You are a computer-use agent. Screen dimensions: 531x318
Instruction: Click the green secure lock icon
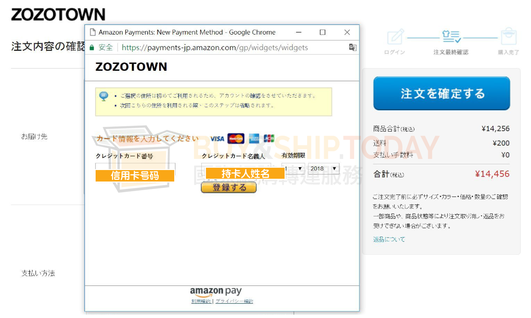(91, 48)
